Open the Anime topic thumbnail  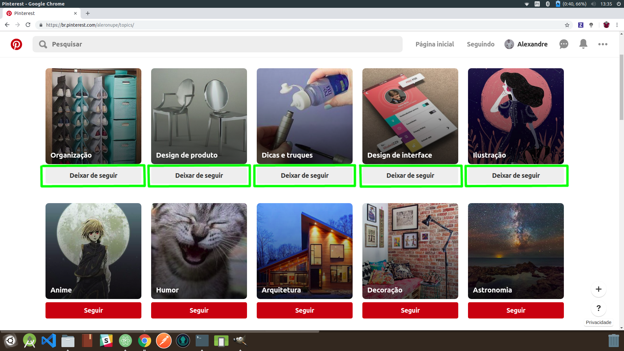coord(93,251)
